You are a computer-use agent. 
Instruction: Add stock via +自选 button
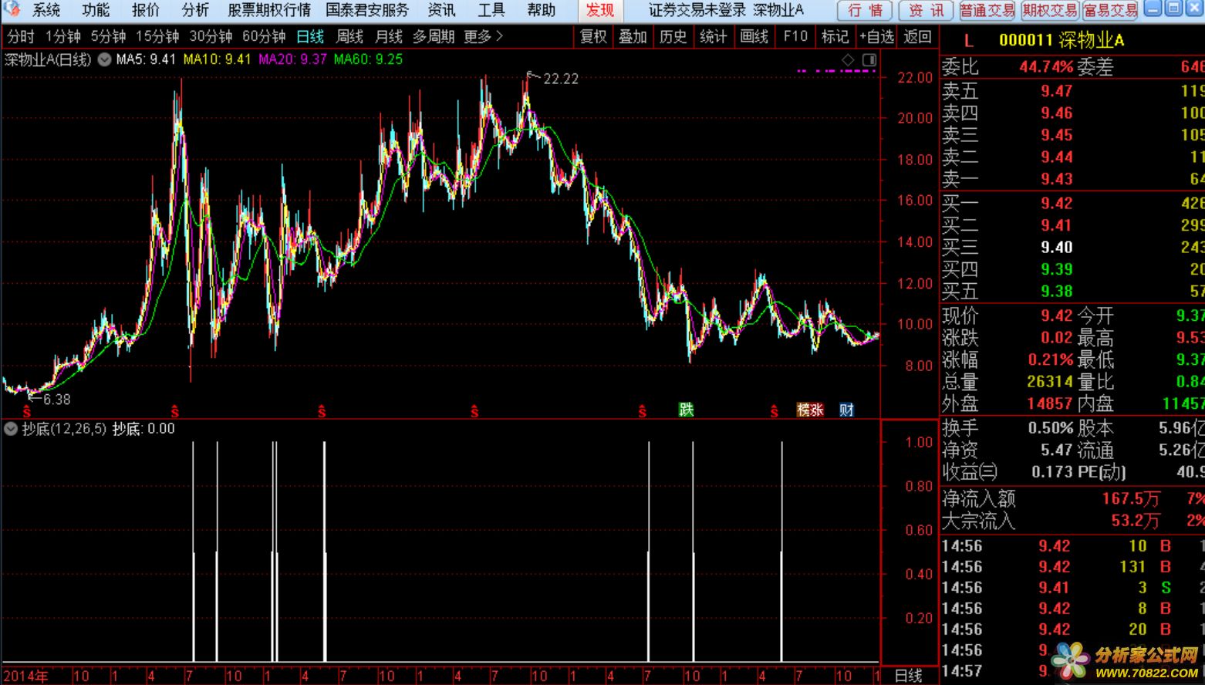point(876,36)
